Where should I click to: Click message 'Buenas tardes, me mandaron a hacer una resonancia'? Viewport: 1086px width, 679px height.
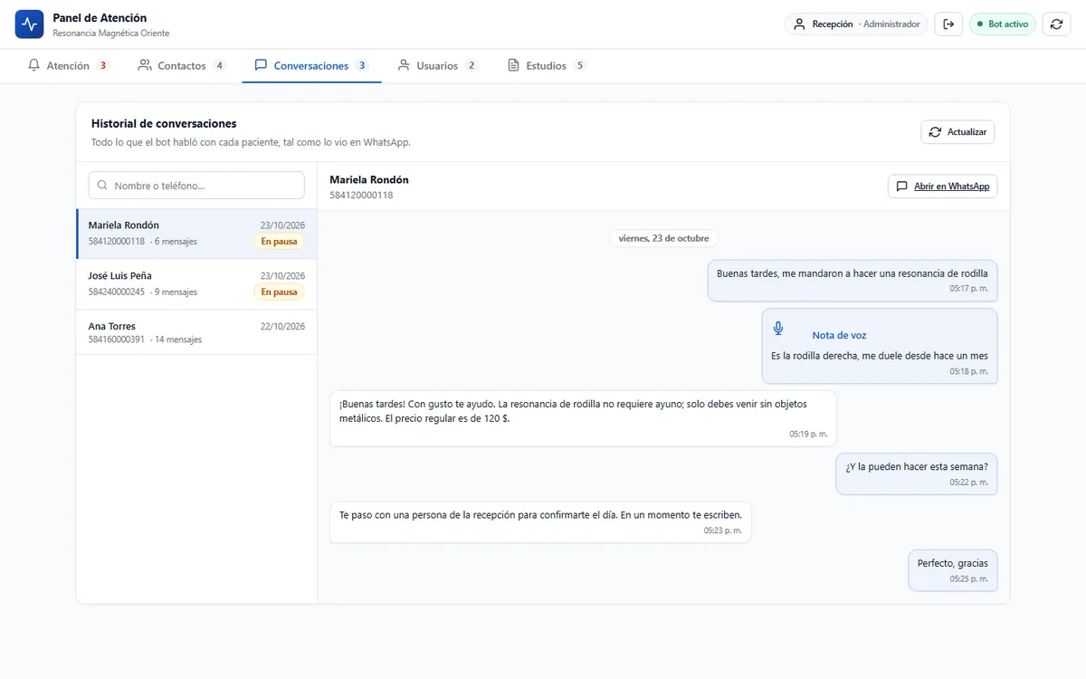tap(853, 280)
